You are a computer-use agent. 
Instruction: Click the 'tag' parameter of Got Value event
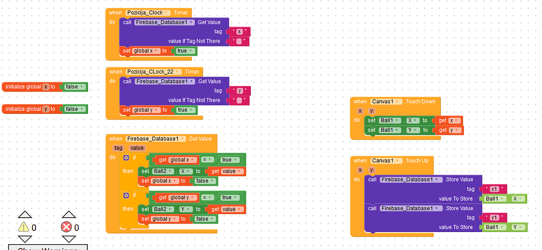click(x=118, y=148)
